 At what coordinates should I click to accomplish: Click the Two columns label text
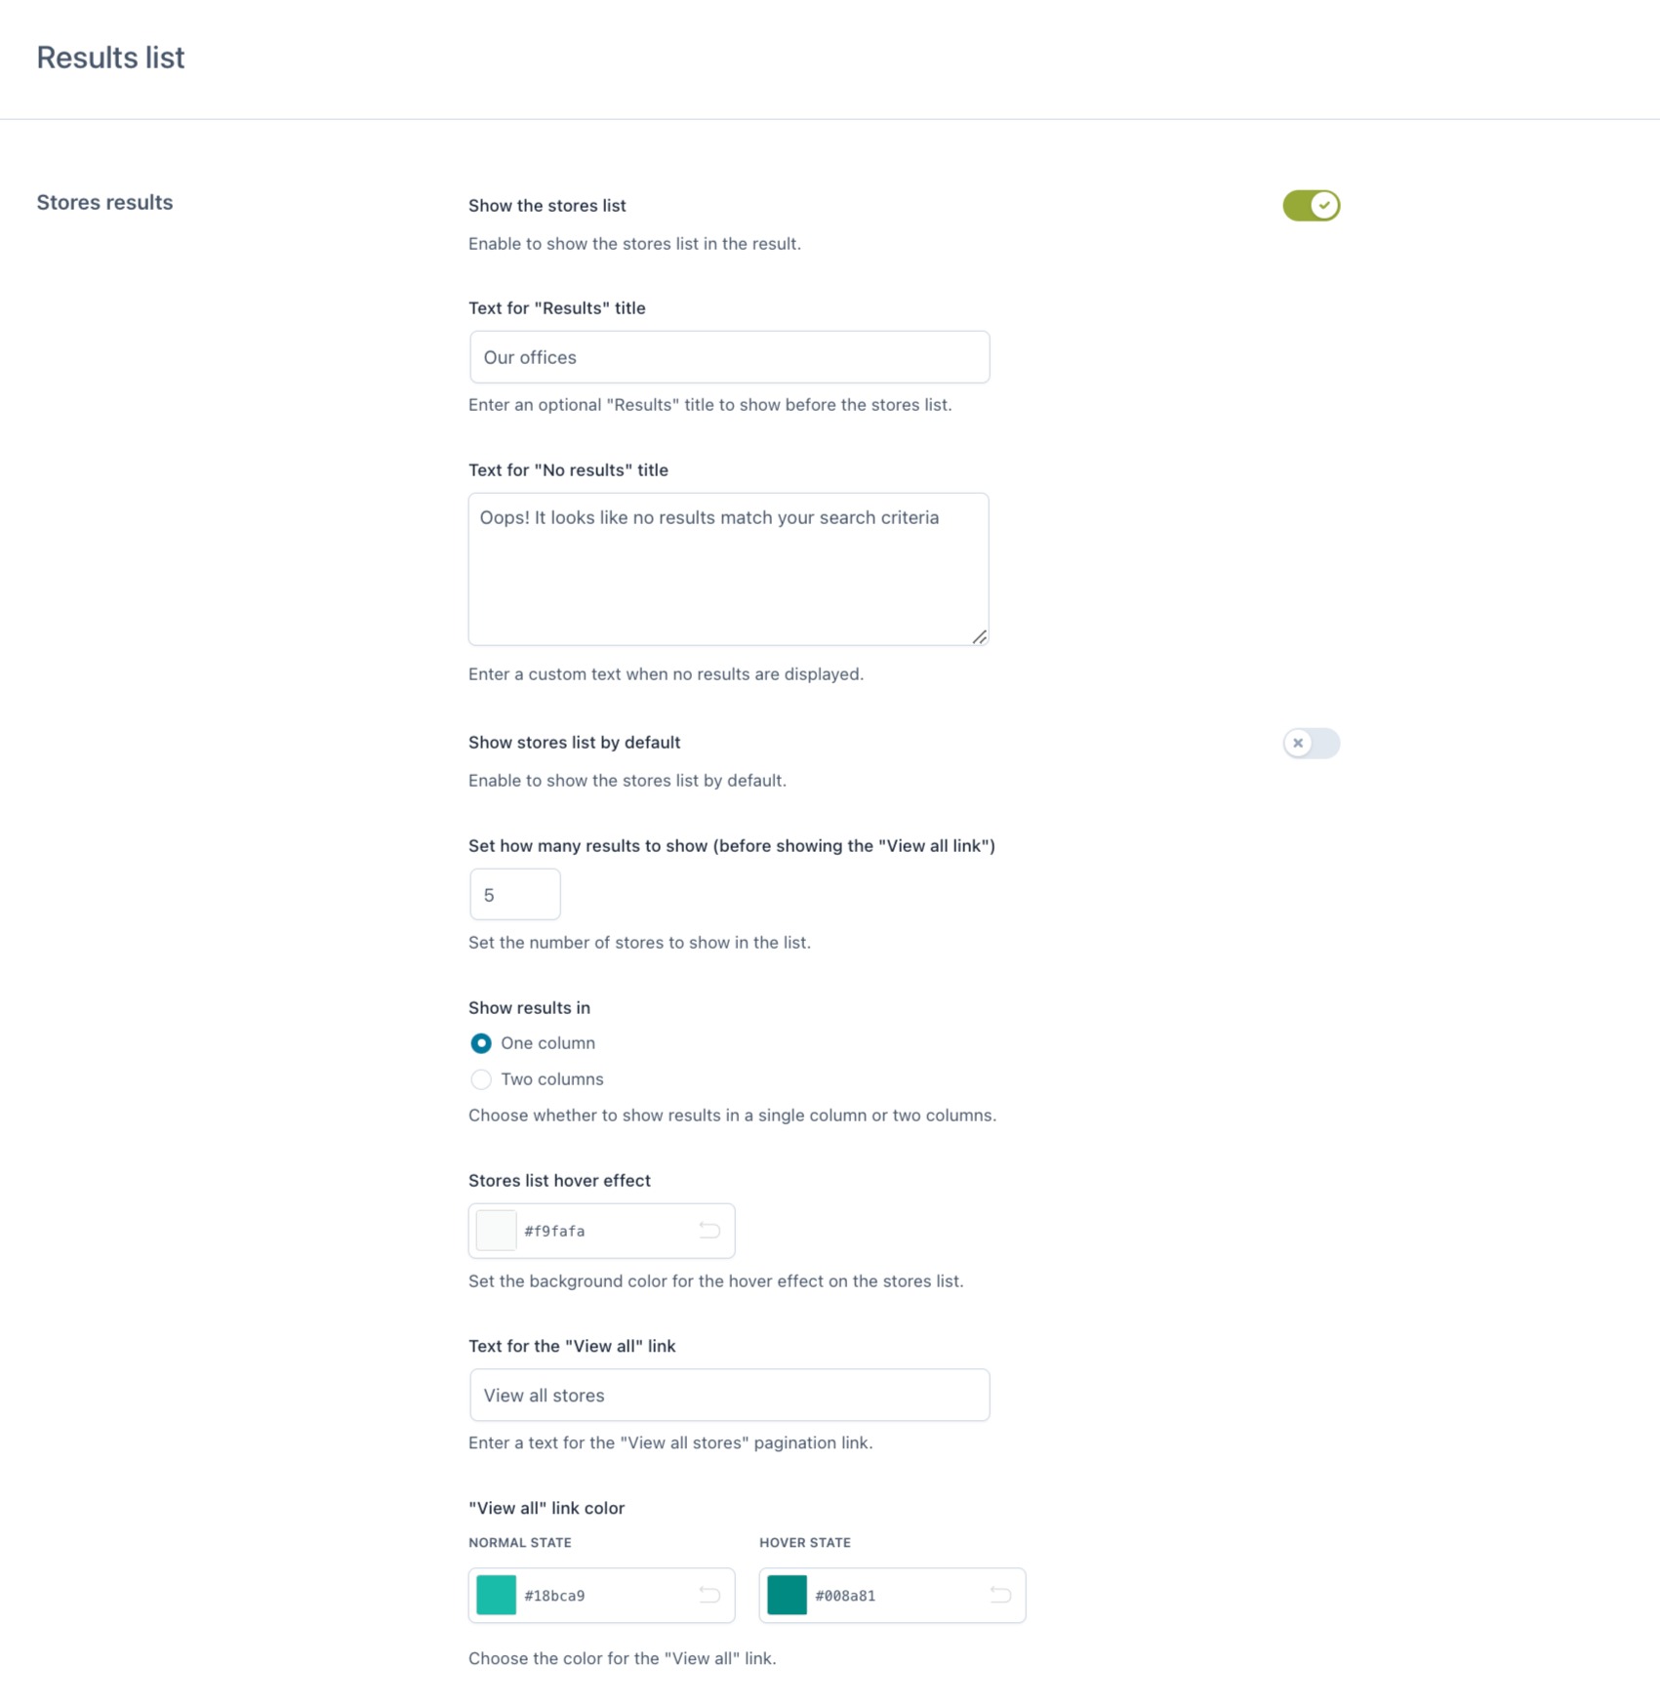pos(552,1079)
